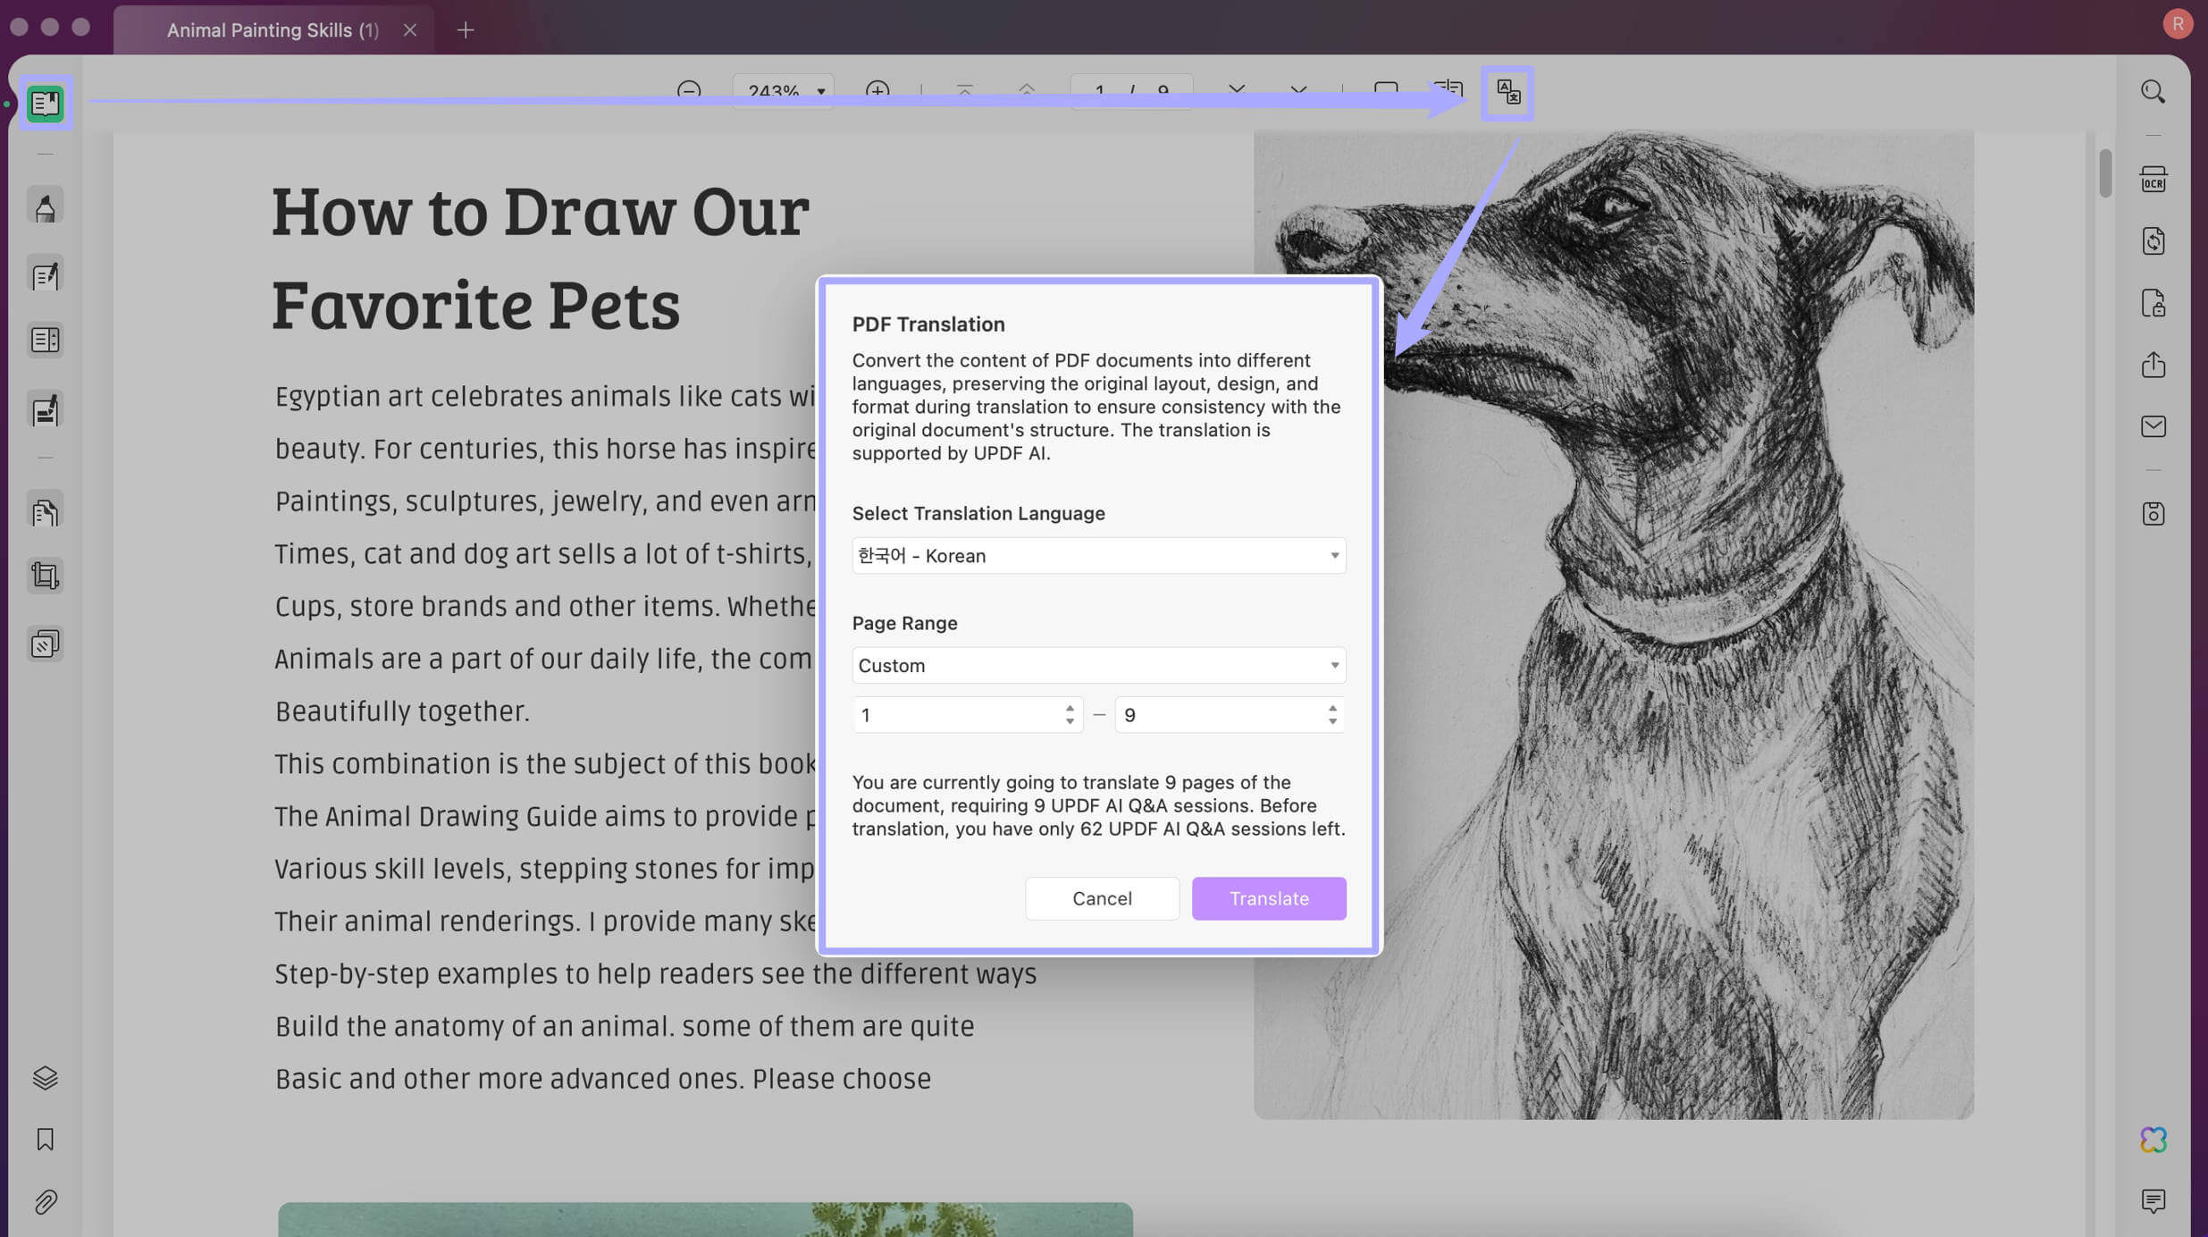Toggle the fit-to-page view icon
The height and width of the screenshot is (1237, 2208).
tap(1384, 91)
